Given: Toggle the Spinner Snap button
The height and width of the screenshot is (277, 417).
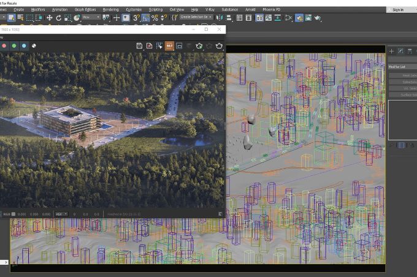Looking at the screenshot, I should [x=164, y=18].
